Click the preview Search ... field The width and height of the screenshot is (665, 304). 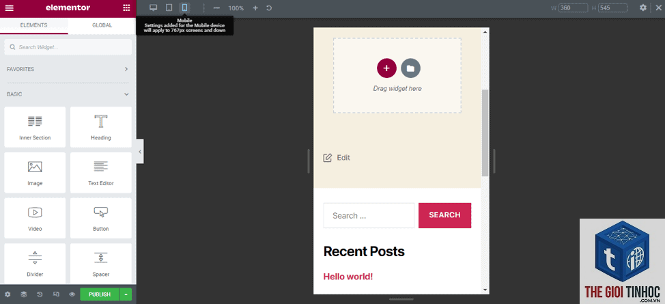369,215
